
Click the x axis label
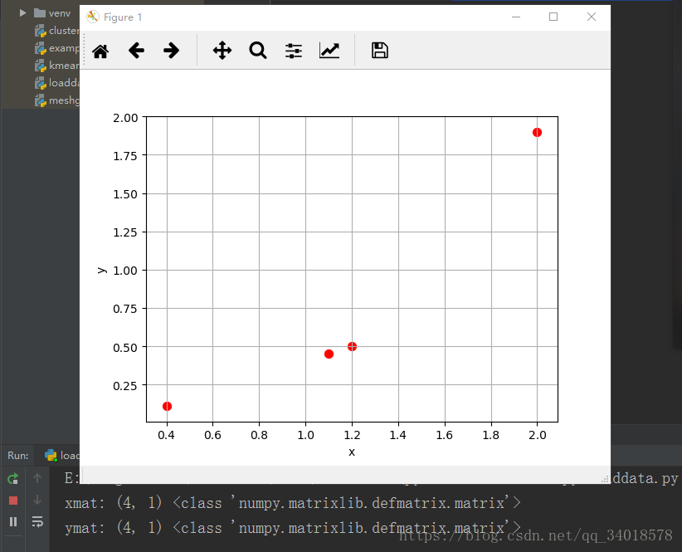352,452
